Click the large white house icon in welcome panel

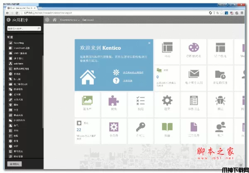pyautogui.click(x=88, y=77)
